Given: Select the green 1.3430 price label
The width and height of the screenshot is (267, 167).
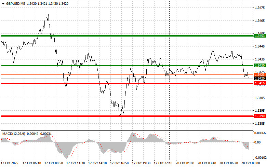Looking at the screenshot, I should point(258,65).
